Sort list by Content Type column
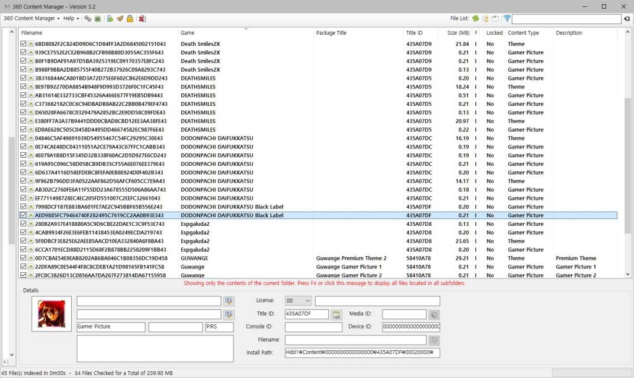Screen dimensions: 634x378 coord(529,33)
